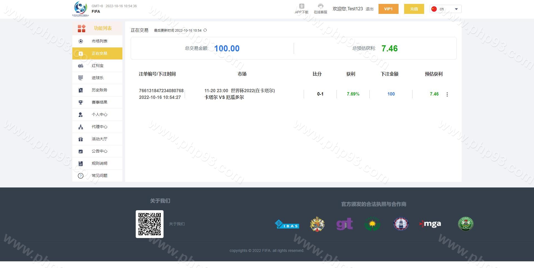Click the 充值 recharge button

pos(414,9)
